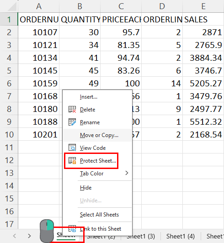Click the Delete sheet icon
This screenshot has height=243, width=224.
(x=72, y=110)
